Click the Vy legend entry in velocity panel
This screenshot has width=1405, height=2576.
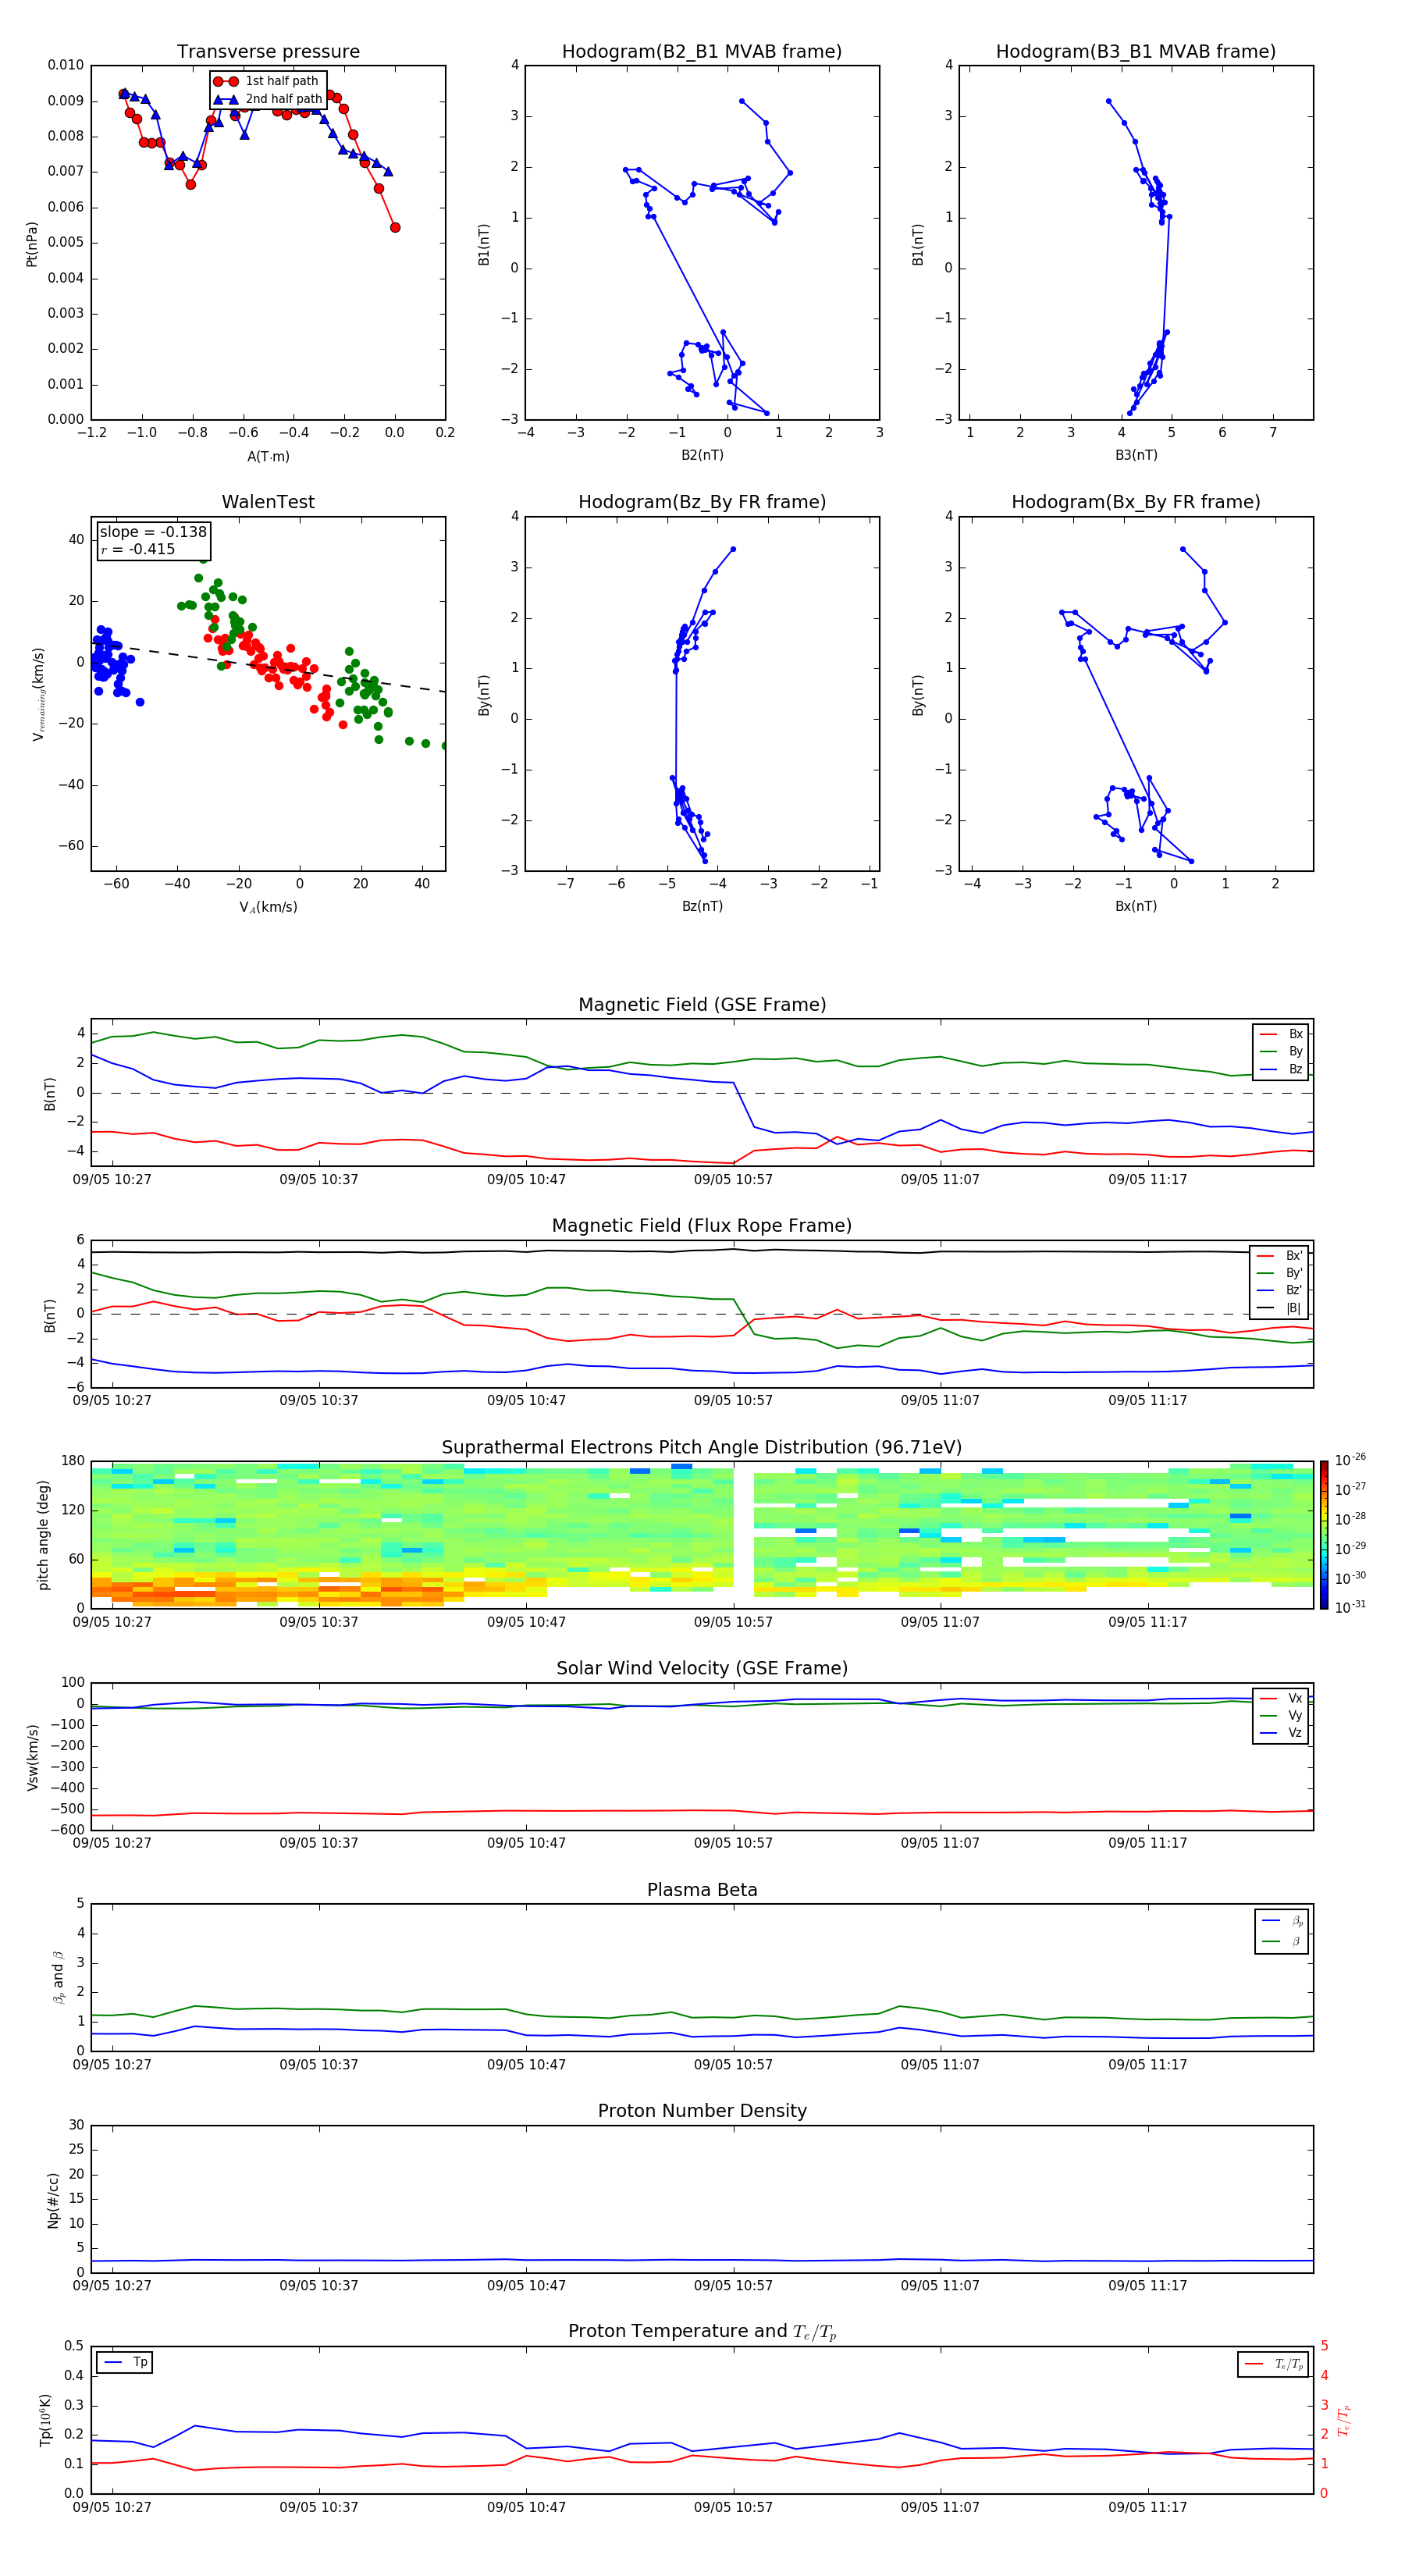(x=1282, y=1715)
